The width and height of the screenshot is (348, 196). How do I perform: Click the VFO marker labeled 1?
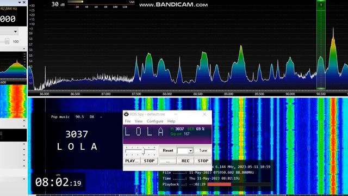(321, 5)
